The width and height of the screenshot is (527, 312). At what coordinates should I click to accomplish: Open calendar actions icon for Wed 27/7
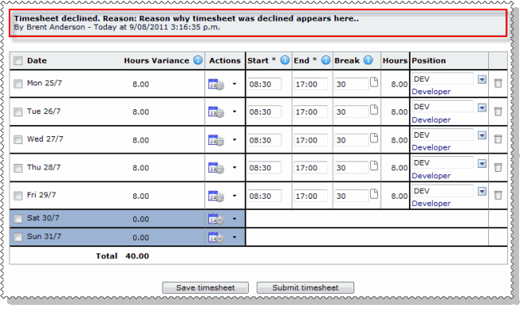click(216, 140)
